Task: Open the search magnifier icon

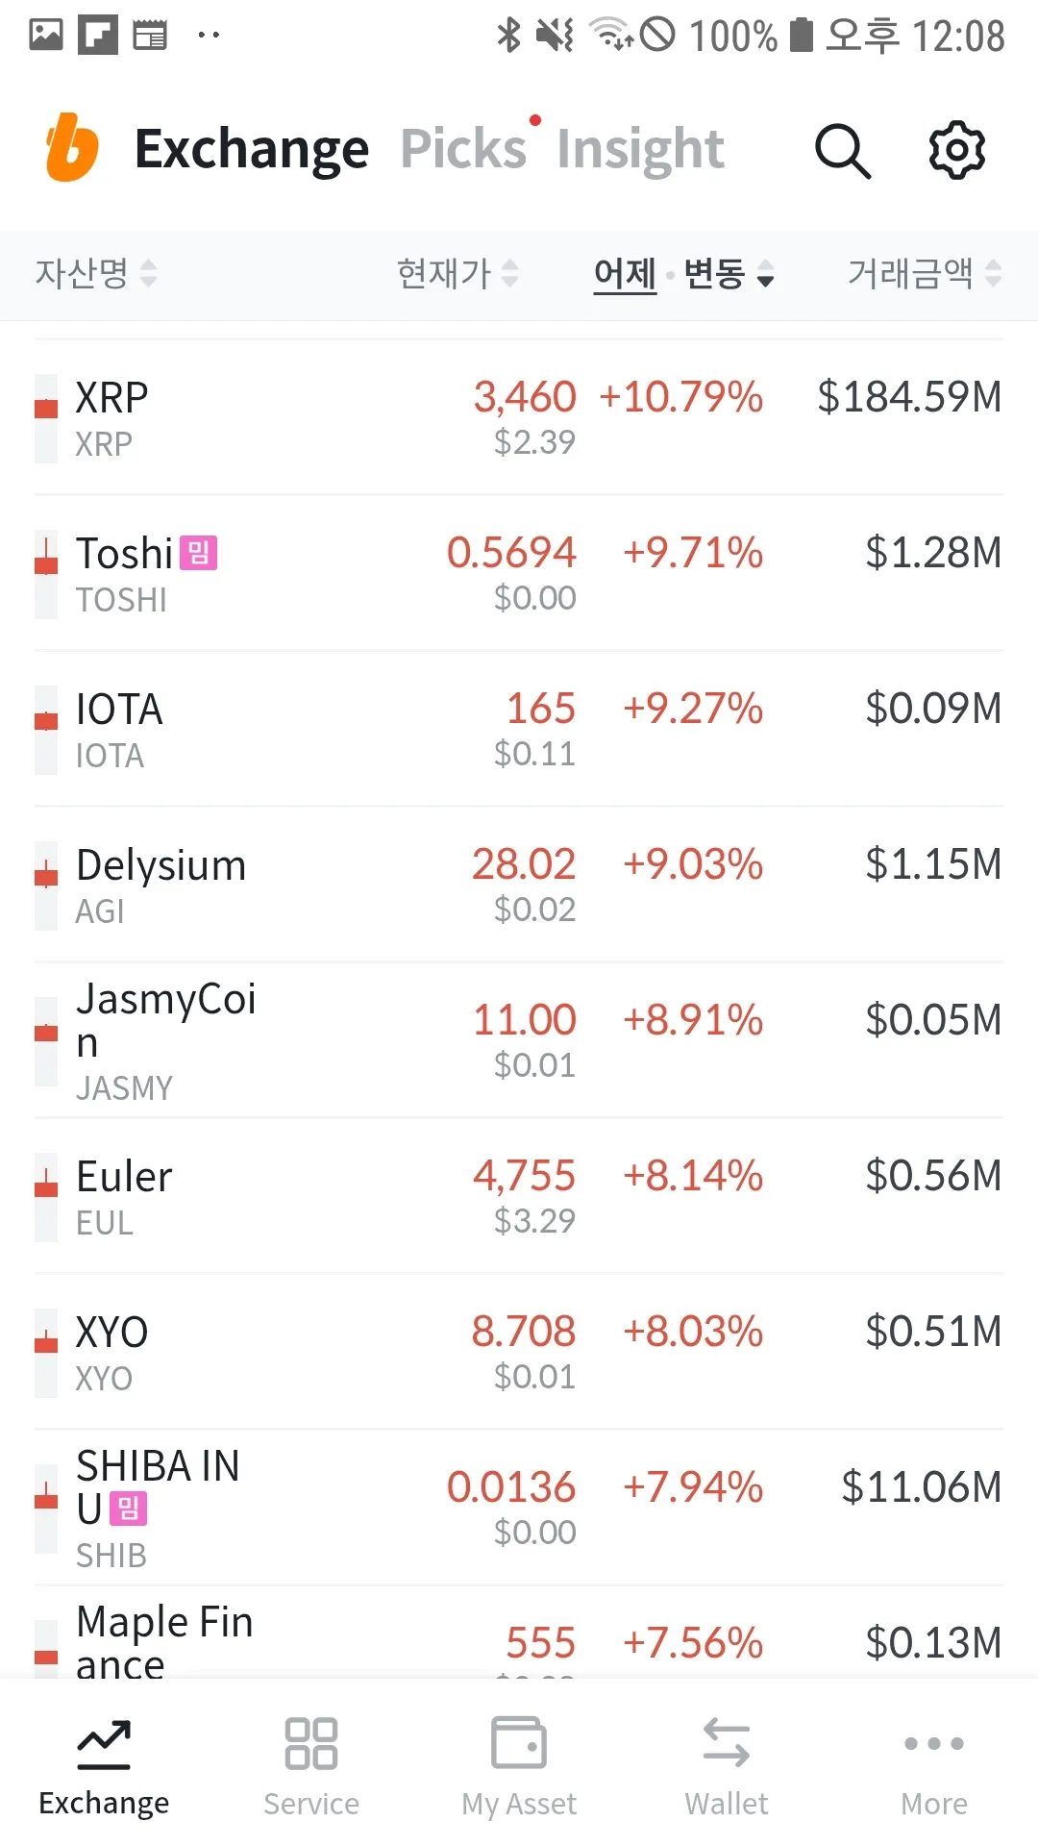Action: (x=842, y=151)
